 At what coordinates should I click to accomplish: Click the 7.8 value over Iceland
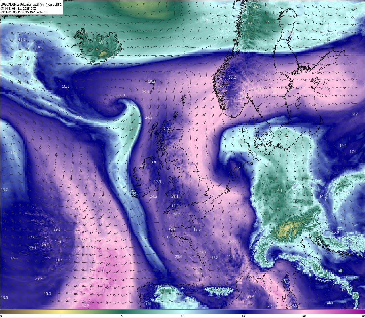click(x=101, y=42)
